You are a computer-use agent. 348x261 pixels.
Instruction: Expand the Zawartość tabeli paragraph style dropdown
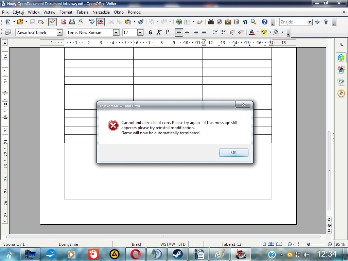(59, 33)
